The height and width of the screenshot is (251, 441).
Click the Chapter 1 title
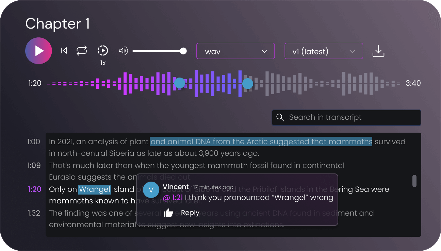point(58,24)
